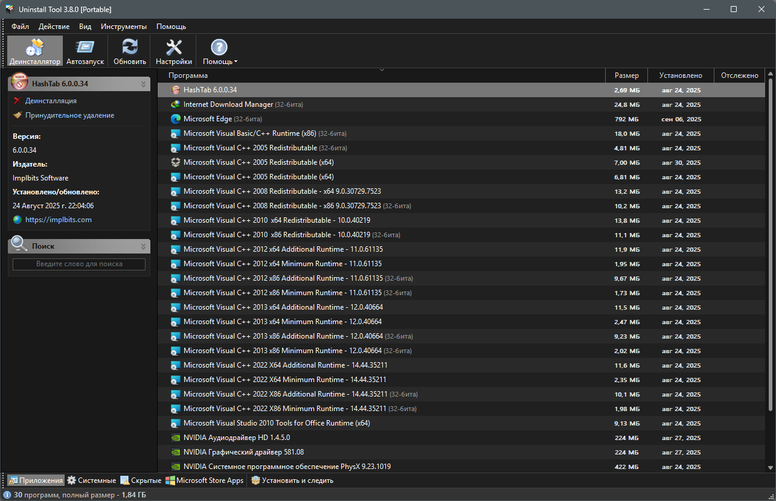This screenshot has width=776, height=501.
Task: Select Visual C++ 2013 x64 Minimum Runtime row
Action: tap(461, 322)
